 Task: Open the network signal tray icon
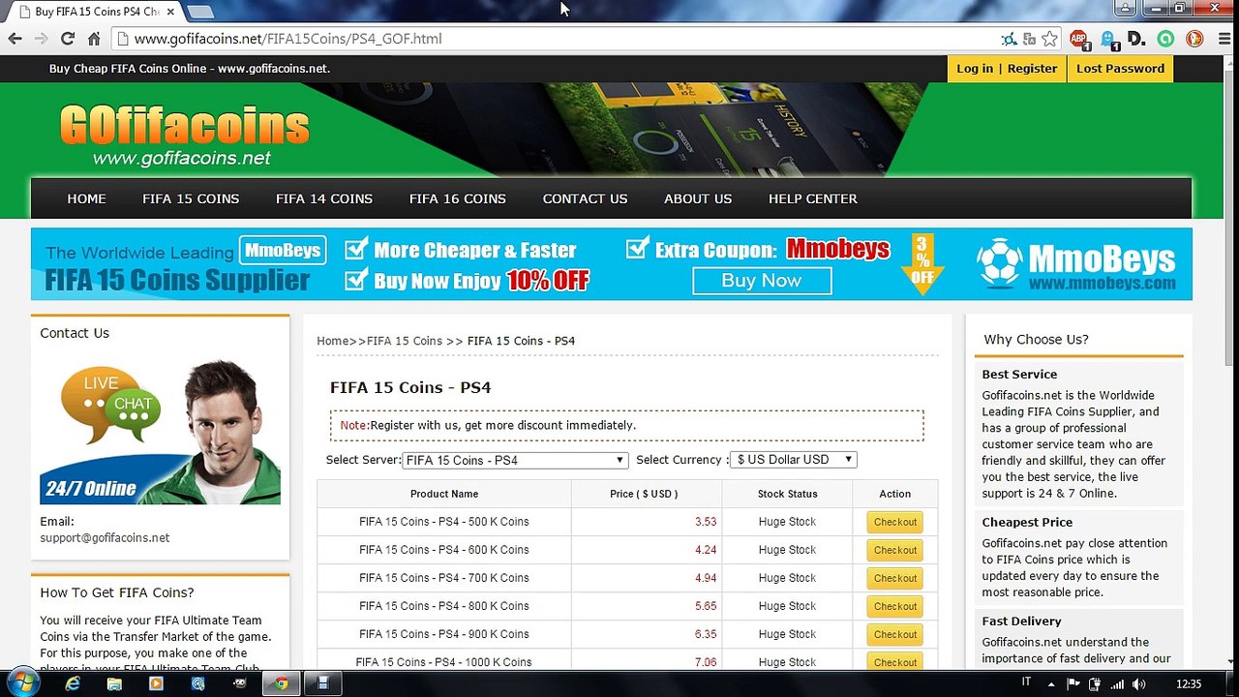click(x=1117, y=684)
